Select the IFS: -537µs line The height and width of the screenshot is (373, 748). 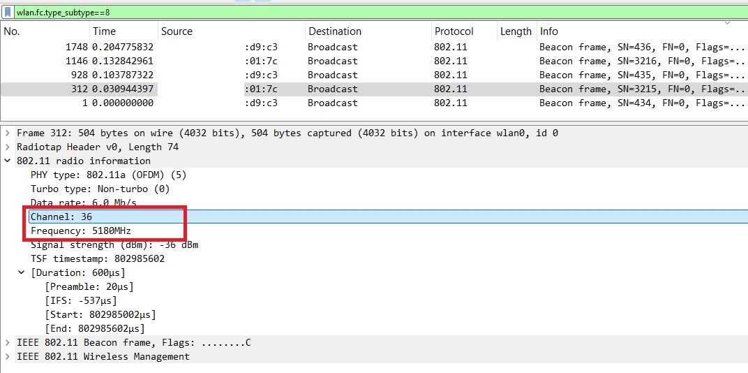tap(81, 300)
